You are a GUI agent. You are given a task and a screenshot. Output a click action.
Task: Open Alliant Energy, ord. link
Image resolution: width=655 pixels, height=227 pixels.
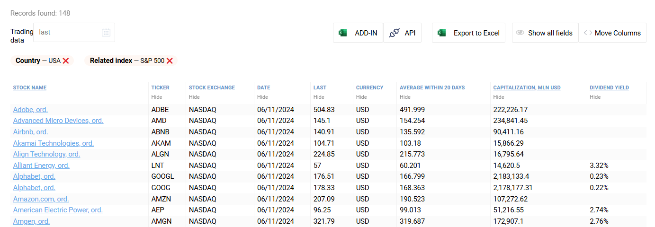coord(41,166)
